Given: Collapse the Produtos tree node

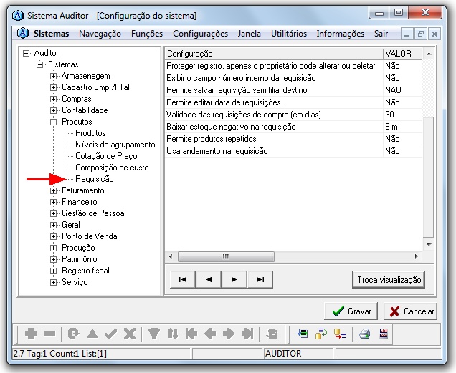Looking at the screenshot, I should click(54, 122).
